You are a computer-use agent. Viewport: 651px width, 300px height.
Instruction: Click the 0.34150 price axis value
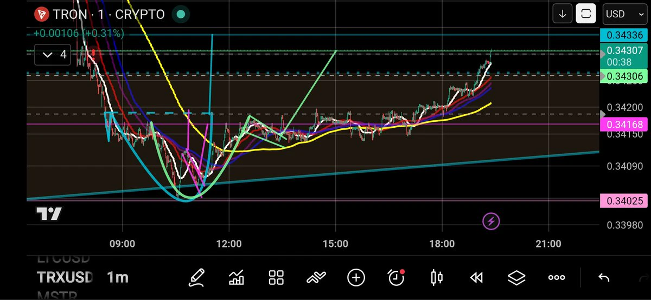pyautogui.click(x=624, y=135)
